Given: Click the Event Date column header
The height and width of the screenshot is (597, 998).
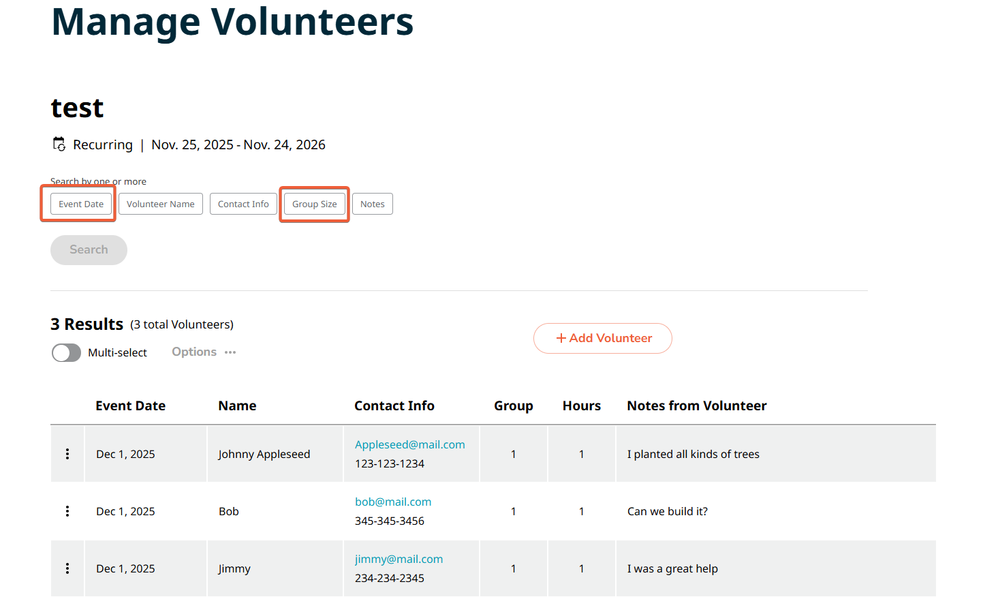Looking at the screenshot, I should [x=131, y=405].
